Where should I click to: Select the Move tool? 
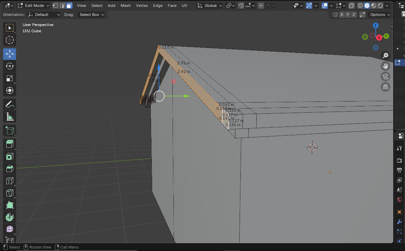[x=9, y=54]
